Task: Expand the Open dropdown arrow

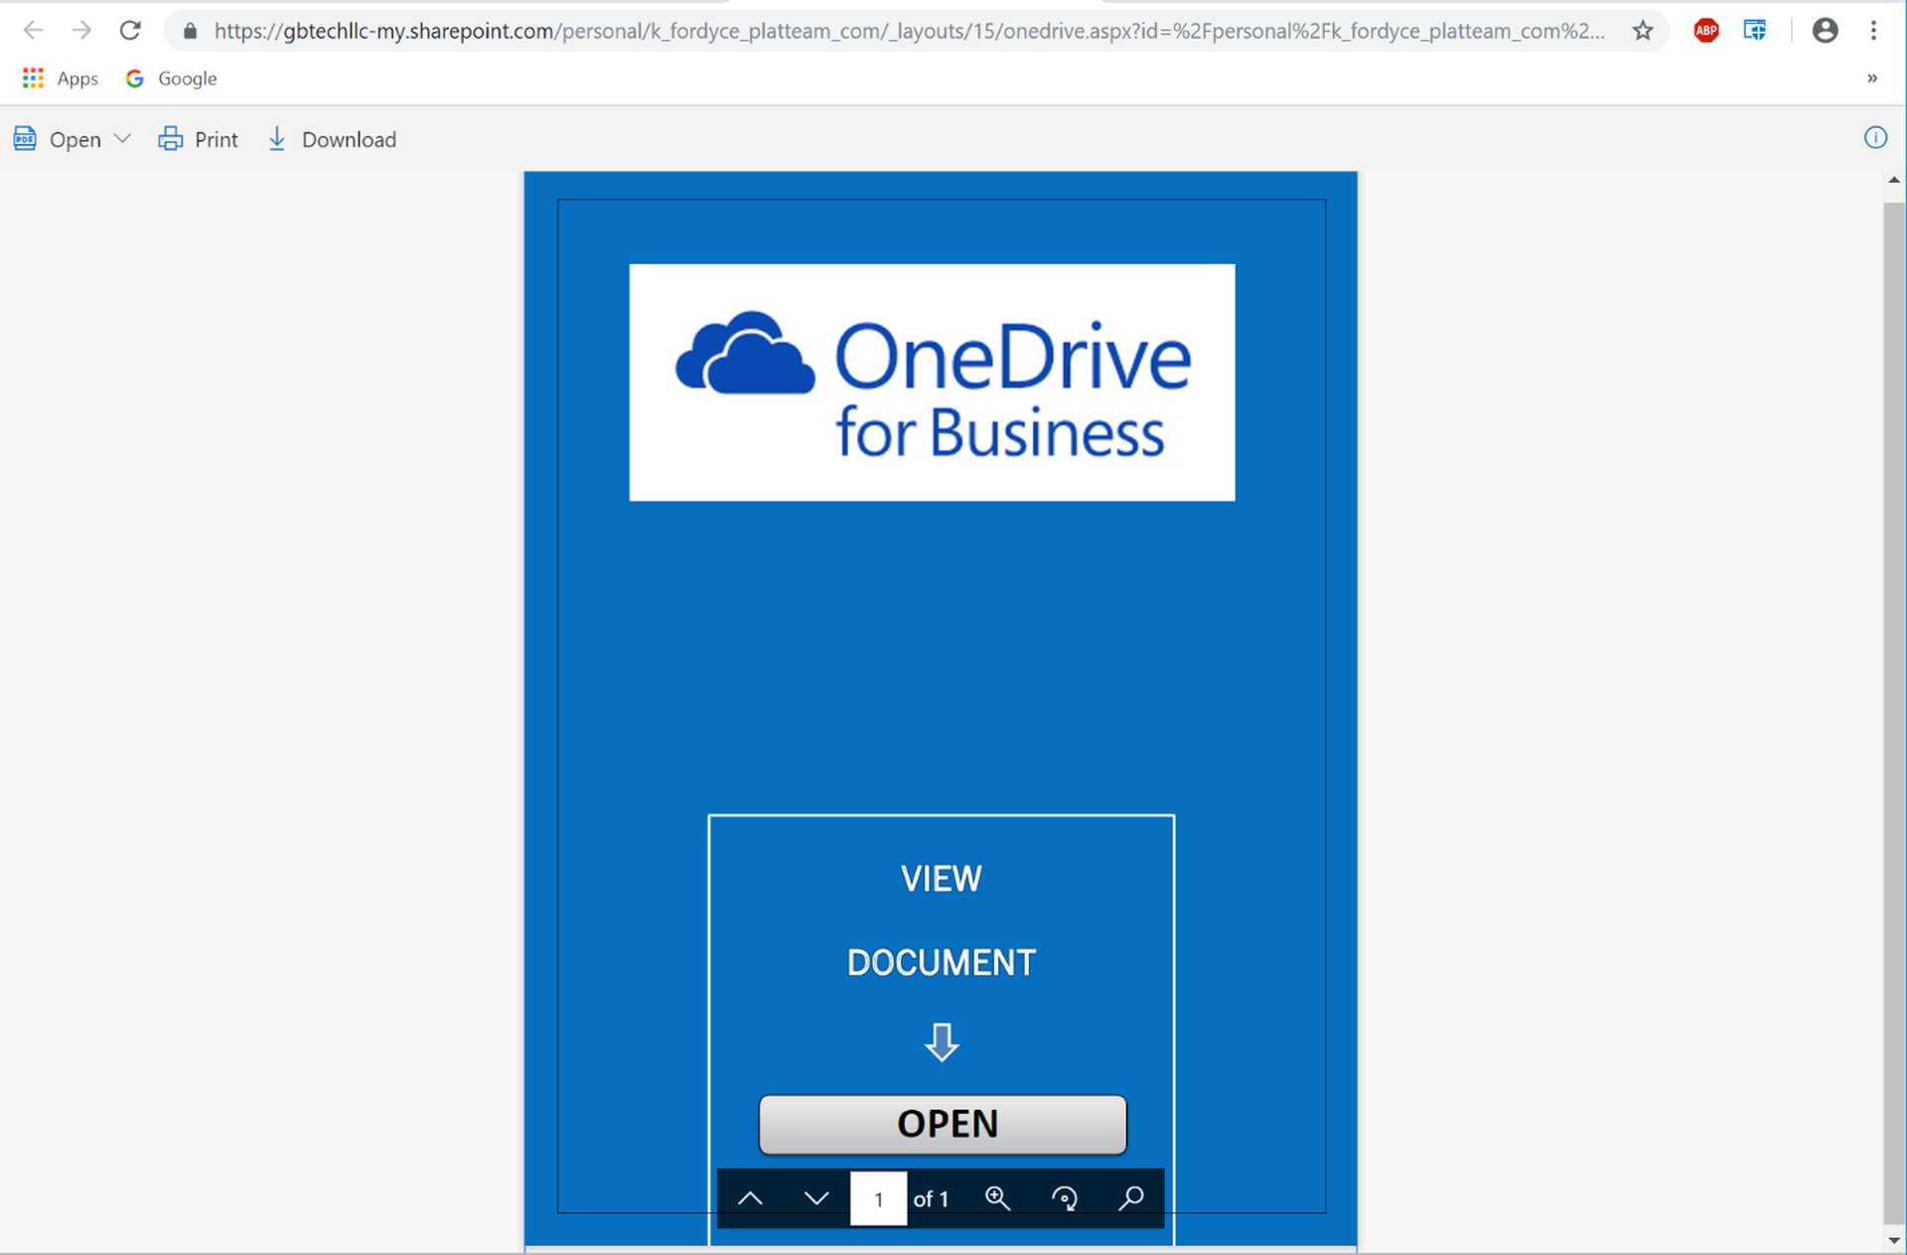Action: [x=122, y=139]
